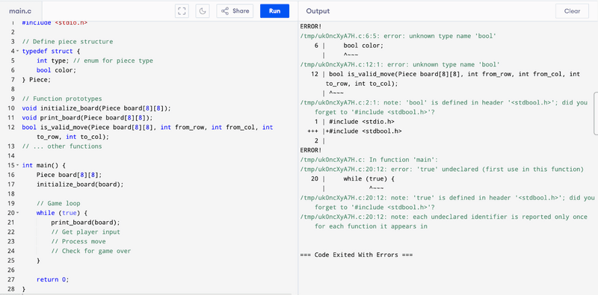Click the is_valid_move prototype on line 12
Image resolution: width=598 pixels, height=295 pixels.
pyautogui.click(x=147, y=132)
